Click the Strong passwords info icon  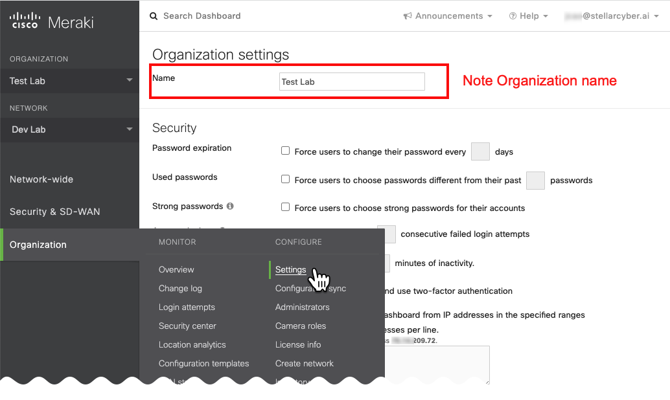coord(230,206)
